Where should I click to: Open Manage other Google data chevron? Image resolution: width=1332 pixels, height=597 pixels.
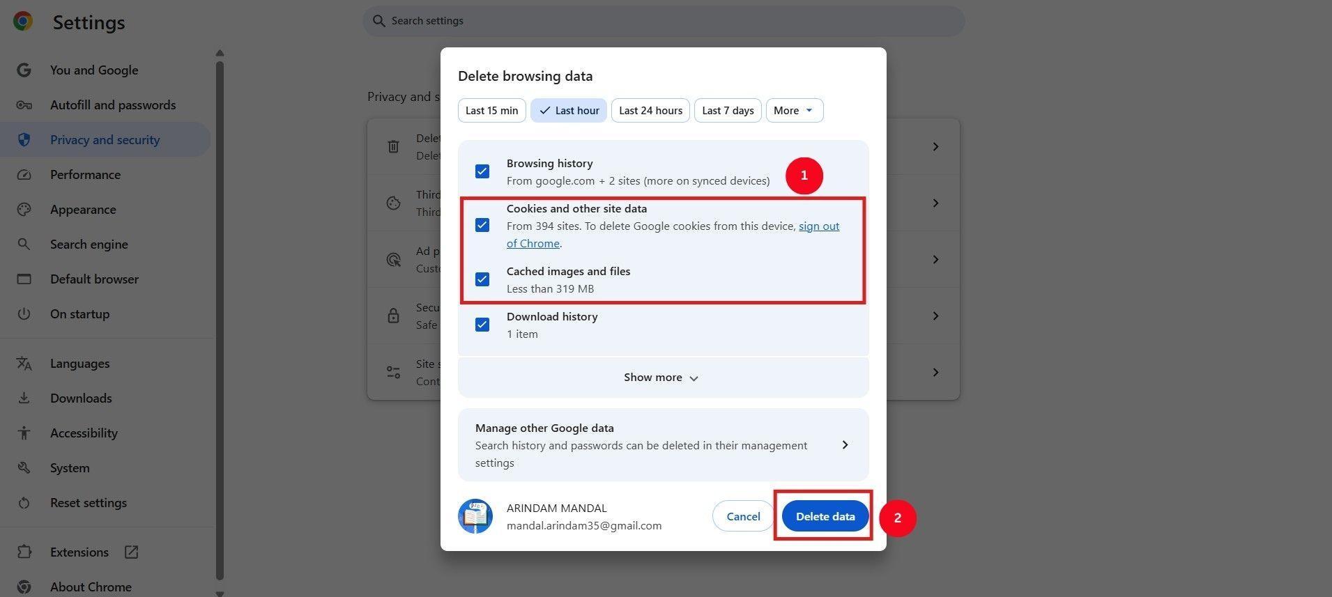[845, 444]
